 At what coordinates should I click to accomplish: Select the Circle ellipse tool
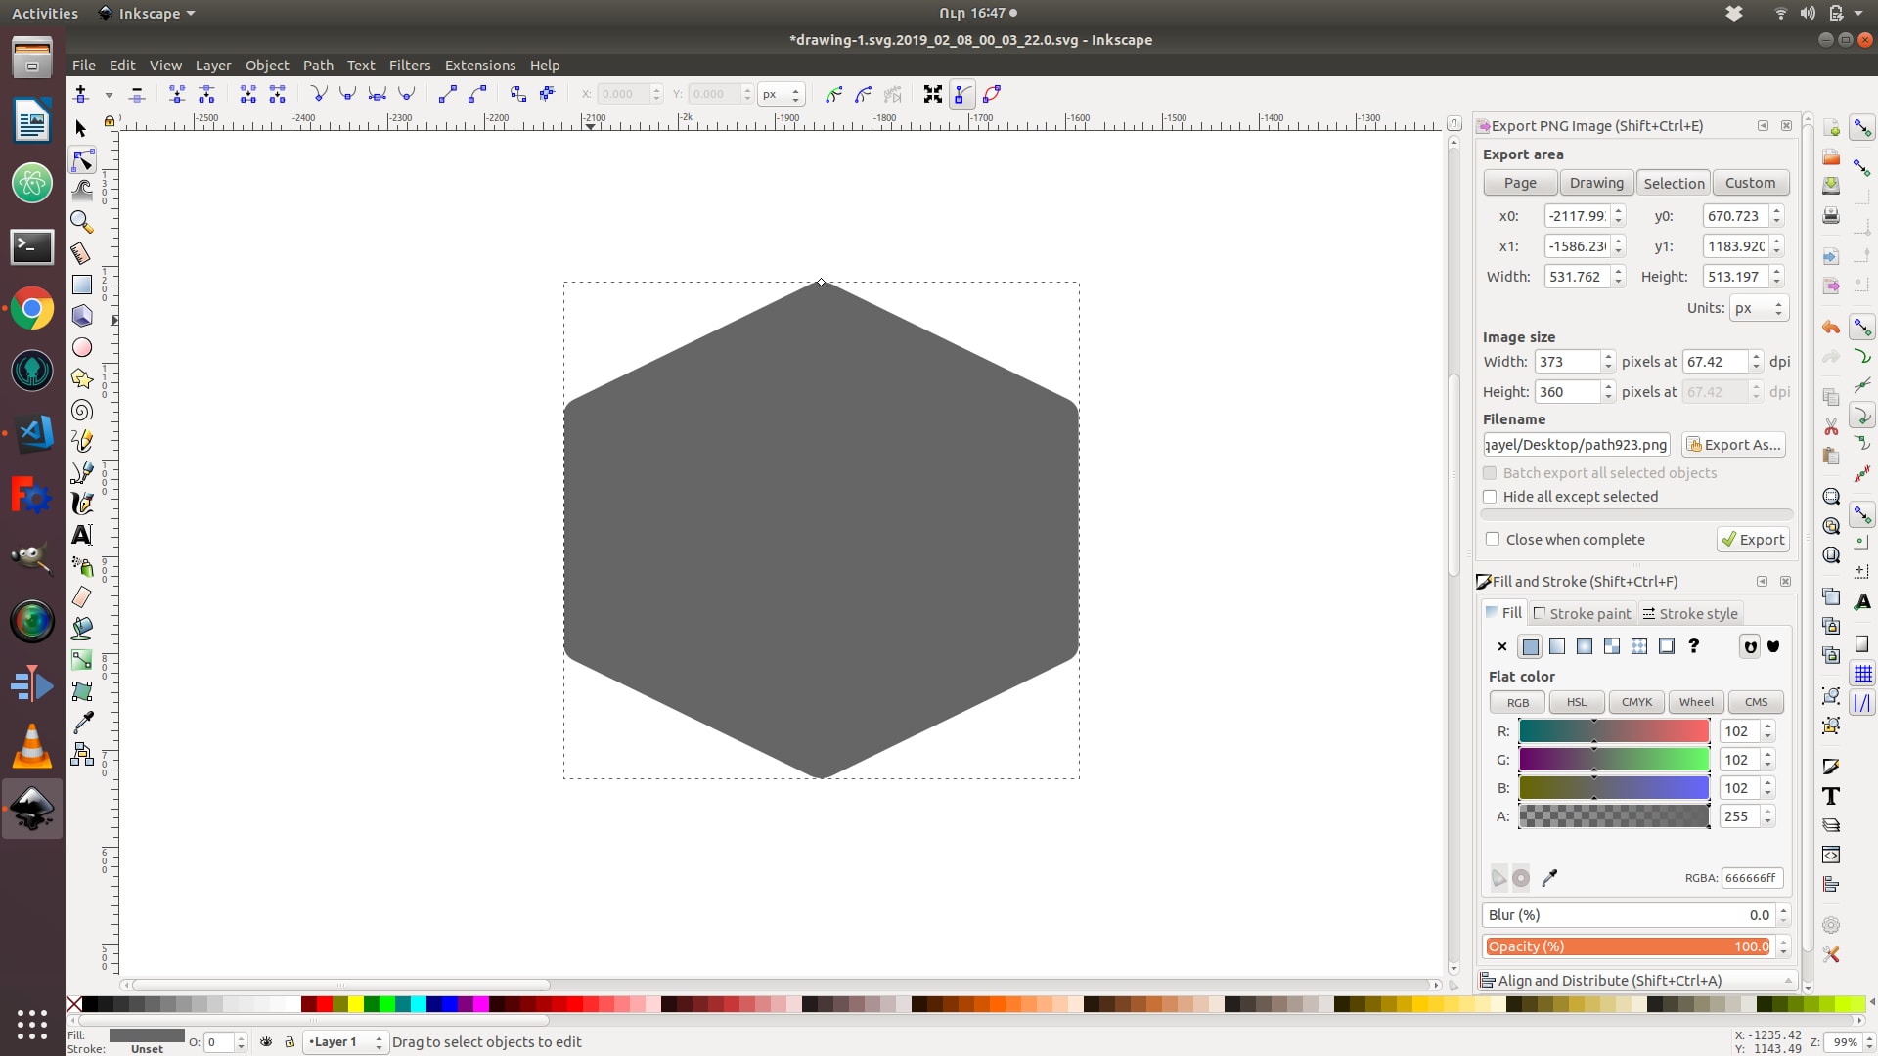pos(82,347)
